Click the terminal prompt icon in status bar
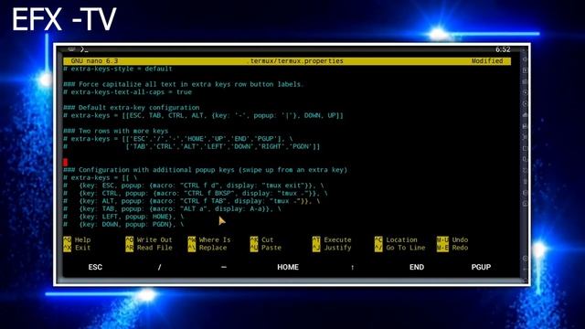Image resolution: width=585 pixels, height=329 pixels. coord(84,49)
